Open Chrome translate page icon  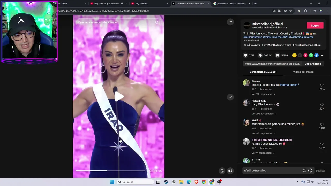280,11
